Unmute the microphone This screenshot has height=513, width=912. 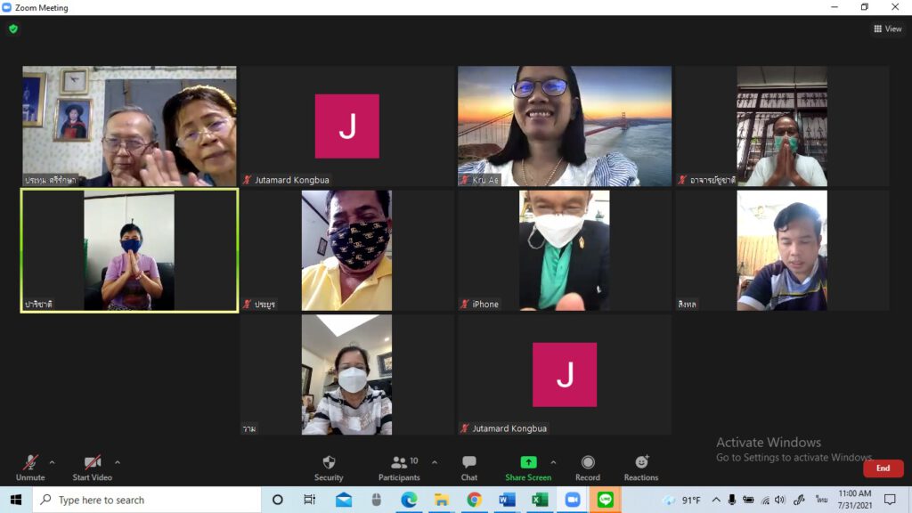(x=30, y=468)
